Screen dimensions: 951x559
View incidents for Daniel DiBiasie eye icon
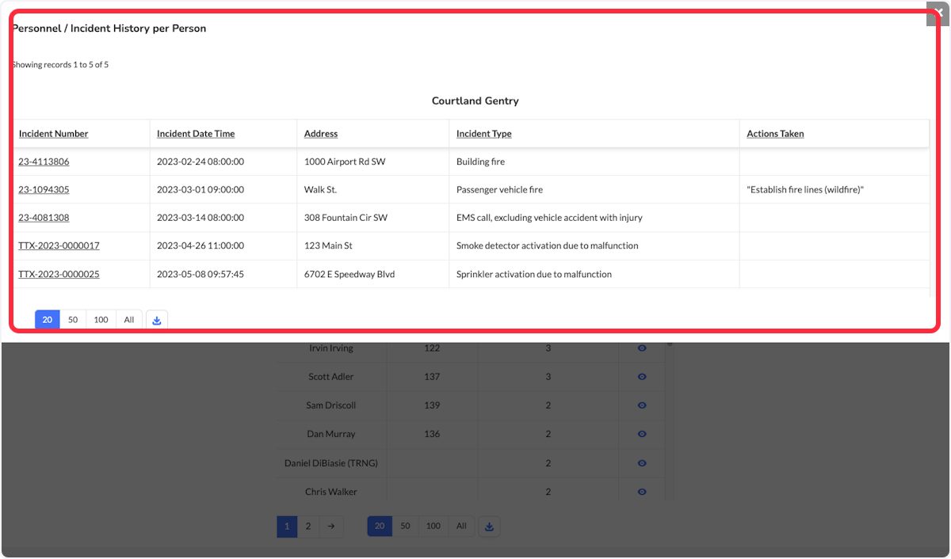pos(642,463)
